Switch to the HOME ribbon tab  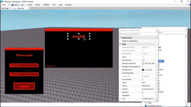click(30, 5)
